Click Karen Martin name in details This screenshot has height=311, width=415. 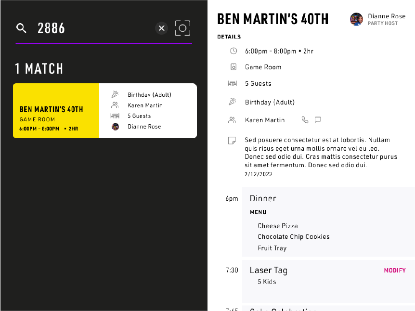point(265,120)
